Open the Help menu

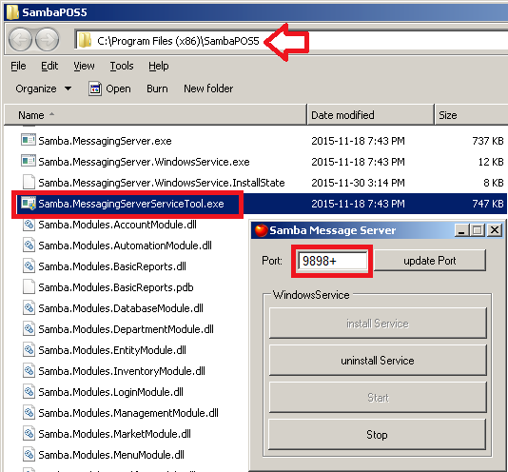[159, 66]
